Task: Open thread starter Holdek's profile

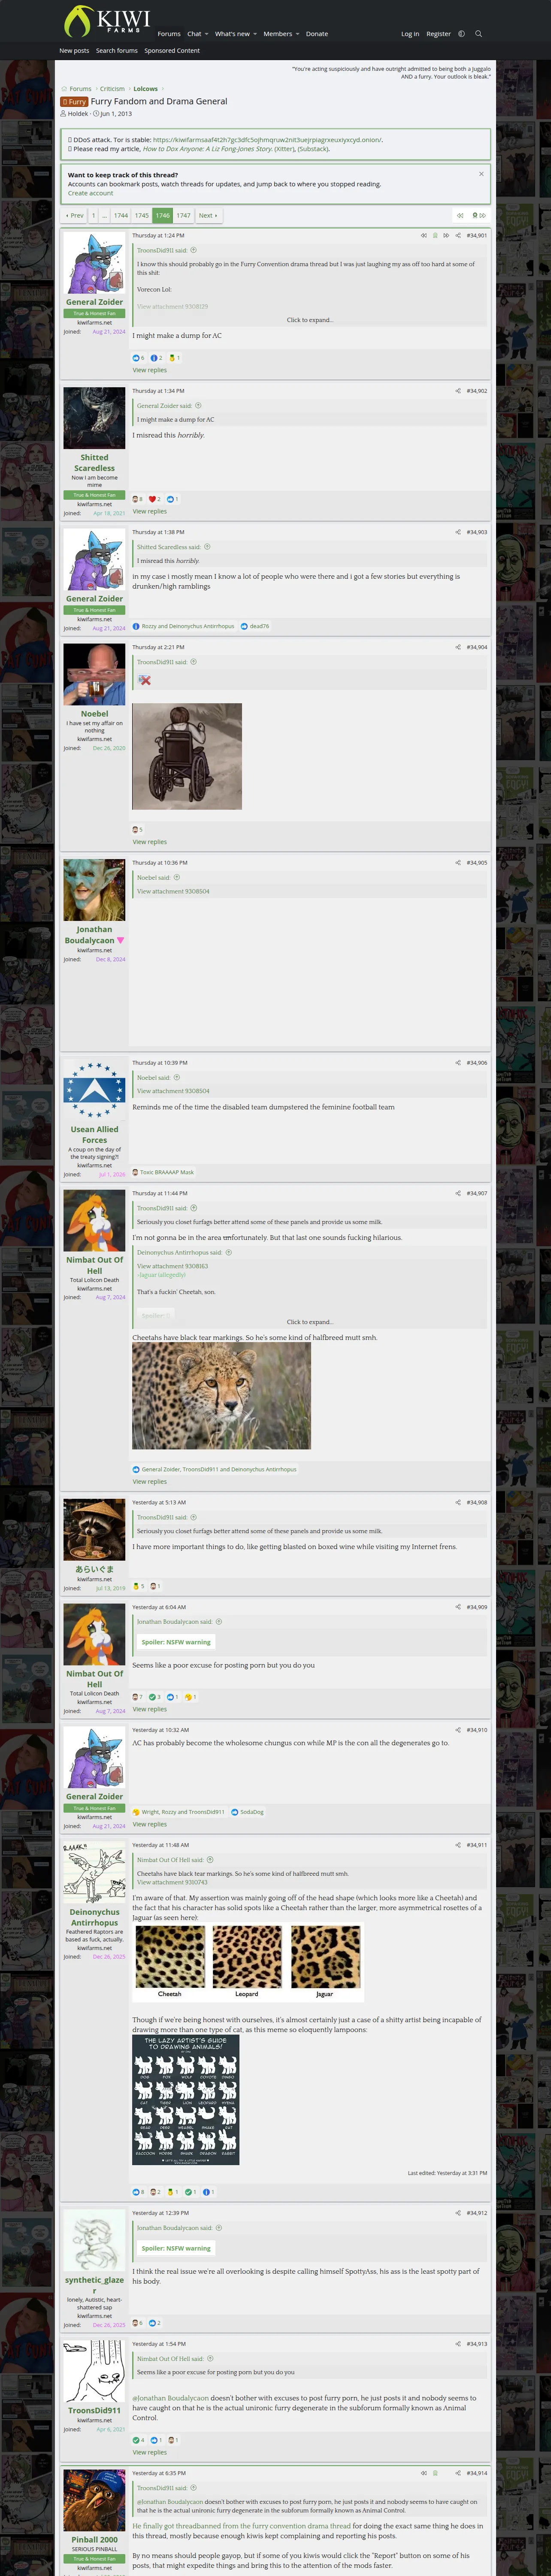Action: (78, 114)
